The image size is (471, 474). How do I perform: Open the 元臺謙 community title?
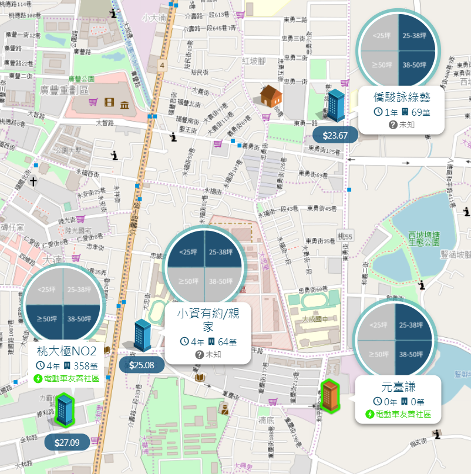398,386
